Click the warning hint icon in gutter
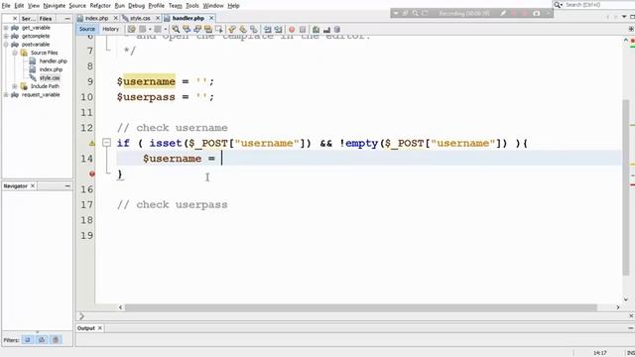Screen dimensions: 635x357 tap(92, 143)
